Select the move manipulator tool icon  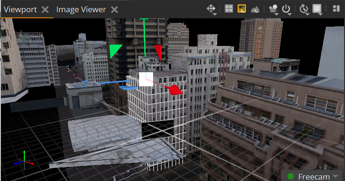(211, 9)
